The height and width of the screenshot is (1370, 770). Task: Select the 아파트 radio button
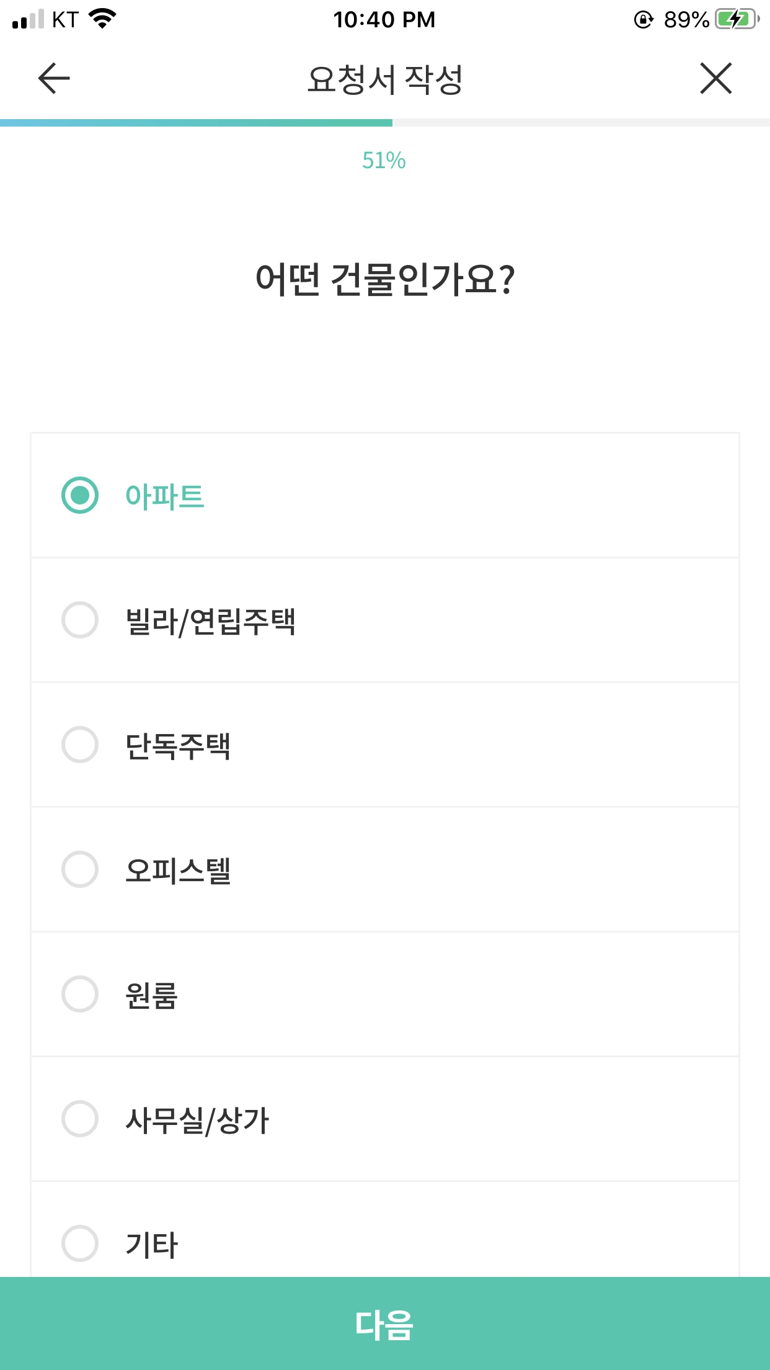[x=80, y=496]
